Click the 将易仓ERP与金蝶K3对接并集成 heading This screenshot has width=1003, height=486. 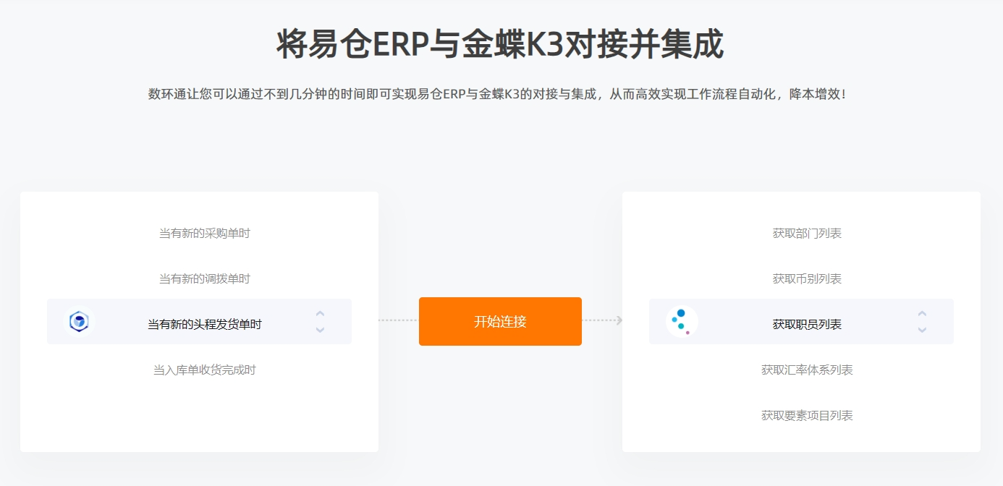(500, 45)
